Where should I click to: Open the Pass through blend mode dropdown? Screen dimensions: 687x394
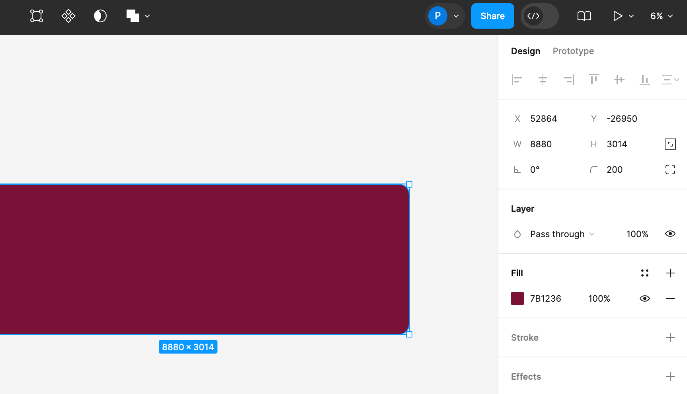562,234
